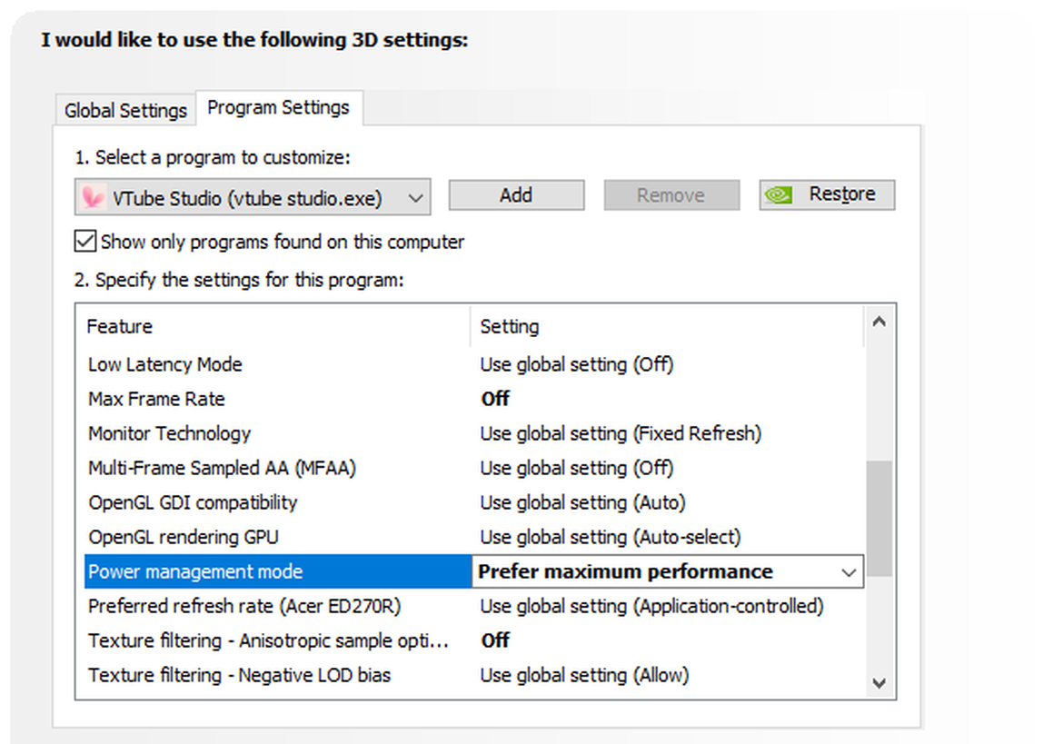Select the OpenGL rendering GPU row
The width and height of the screenshot is (1063, 744).
[x=183, y=537]
